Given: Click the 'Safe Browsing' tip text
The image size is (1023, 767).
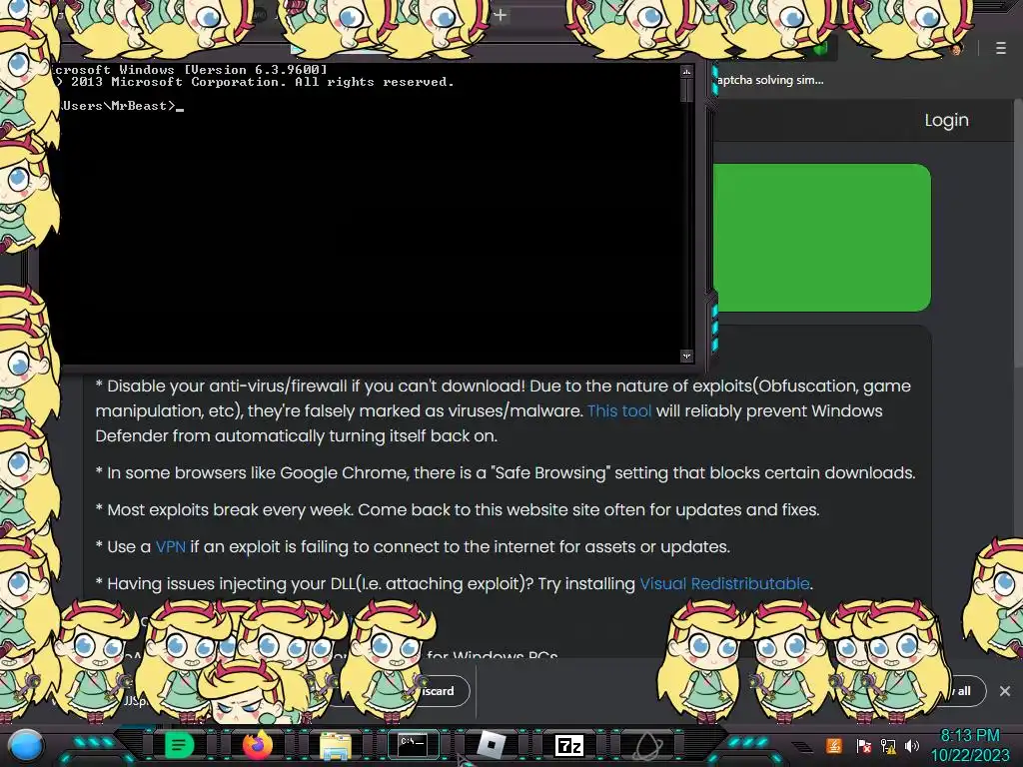Looking at the screenshot, I should click(x=506, y=472).
